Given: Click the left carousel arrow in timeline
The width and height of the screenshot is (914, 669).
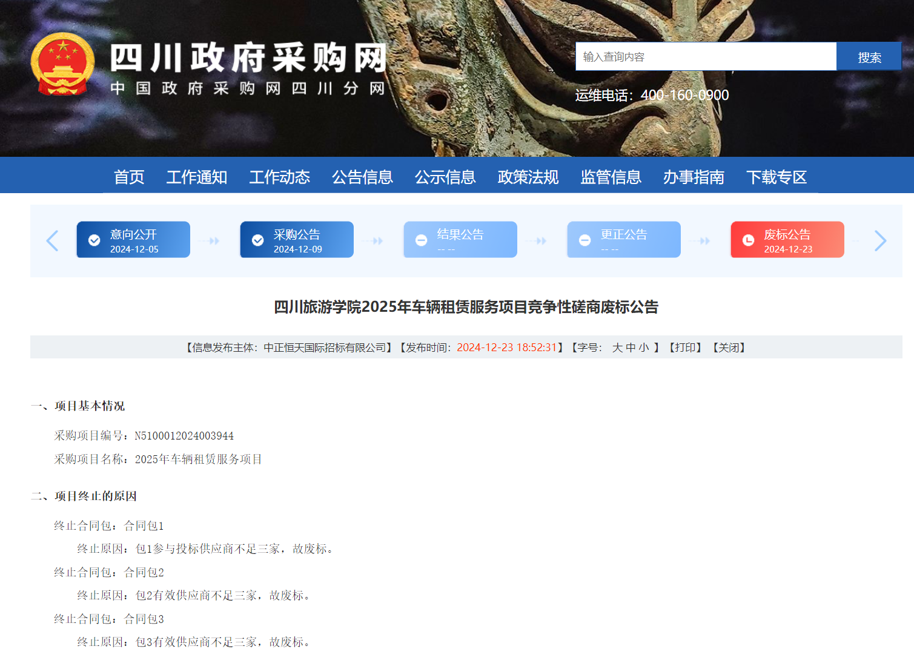Looking at the screenshot, I should pos(53,240).
